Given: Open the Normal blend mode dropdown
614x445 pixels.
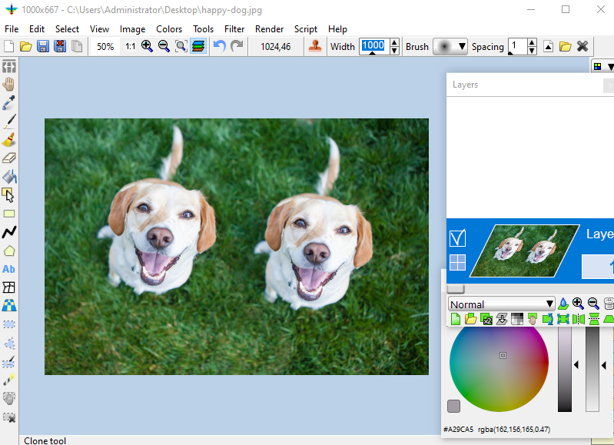Looking at the screenshot, I should pos(501,304).
